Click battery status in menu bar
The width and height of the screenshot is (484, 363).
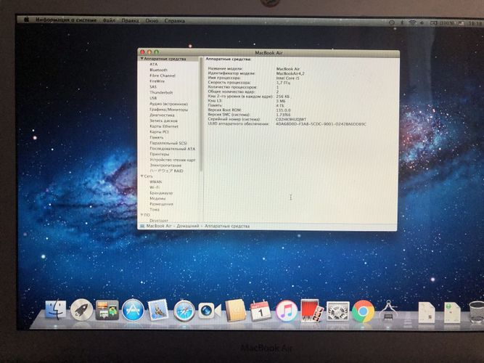point(443,23)
